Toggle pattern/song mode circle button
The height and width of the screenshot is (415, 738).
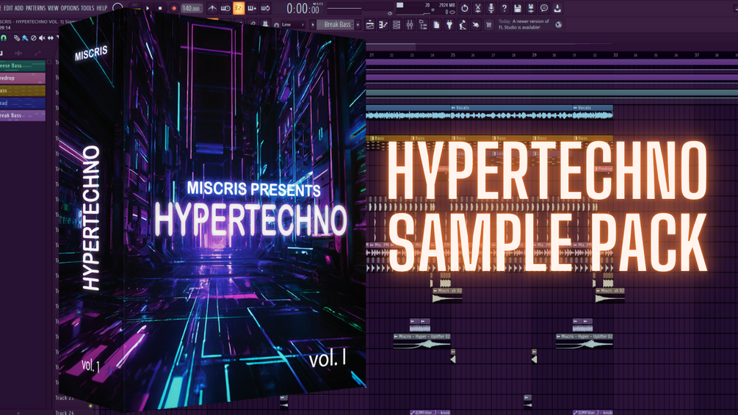point(117,8)
